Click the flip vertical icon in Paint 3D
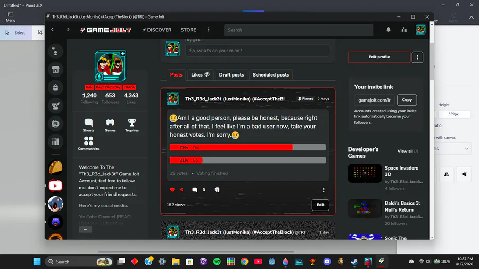The width and height of the screenshot is (479, 269). (464, 174)
